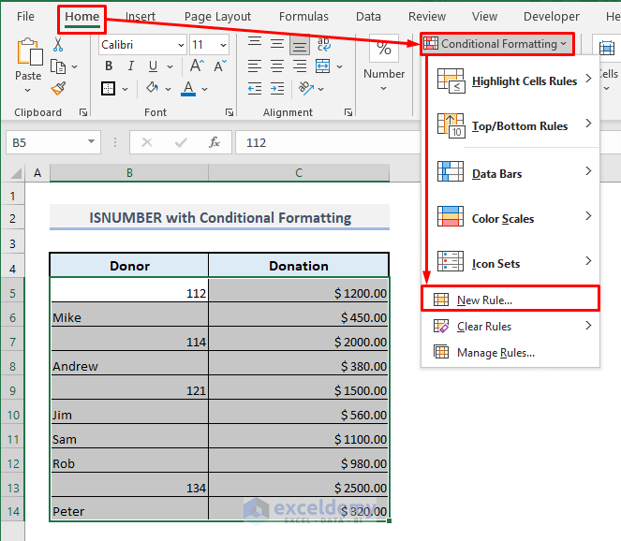Expand Copy options arrow
Viewport: 621px width, 541px height.
[74, 66]
